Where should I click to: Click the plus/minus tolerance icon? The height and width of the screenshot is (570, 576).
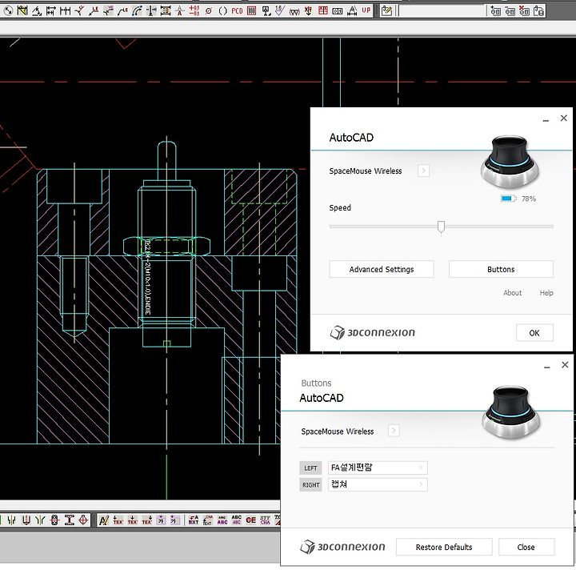pyautogui.click(x=194, y=10)
